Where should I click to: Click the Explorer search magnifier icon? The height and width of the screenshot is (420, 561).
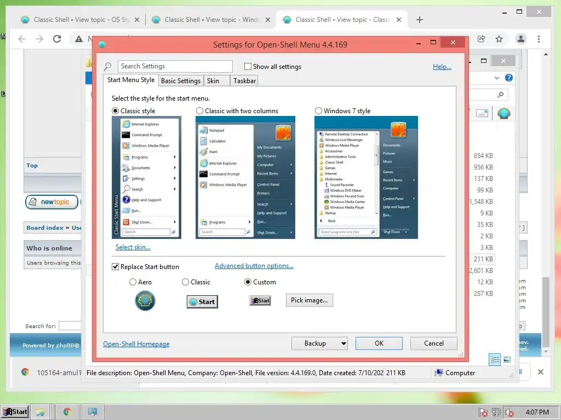coord(501,95)
